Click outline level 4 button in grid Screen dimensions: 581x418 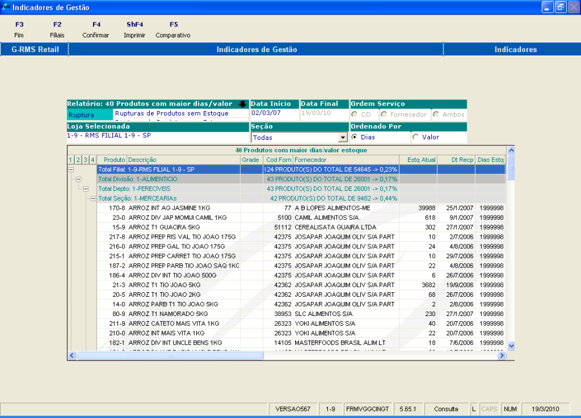coord(92,160)
